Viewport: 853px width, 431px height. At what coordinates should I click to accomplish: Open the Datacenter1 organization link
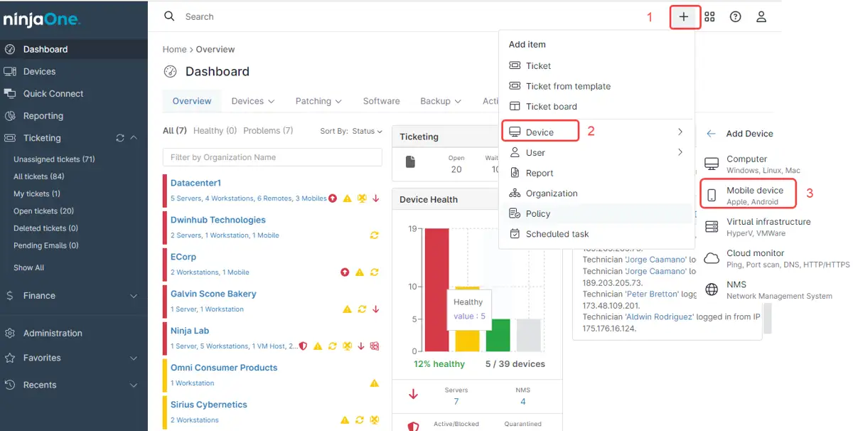[x=195, y=183]
